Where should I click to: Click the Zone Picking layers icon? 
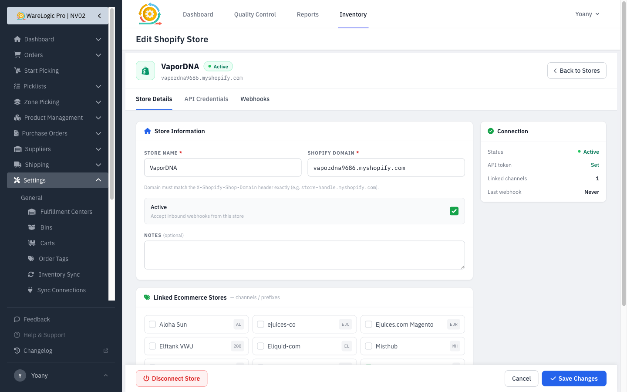click(17, 102)
